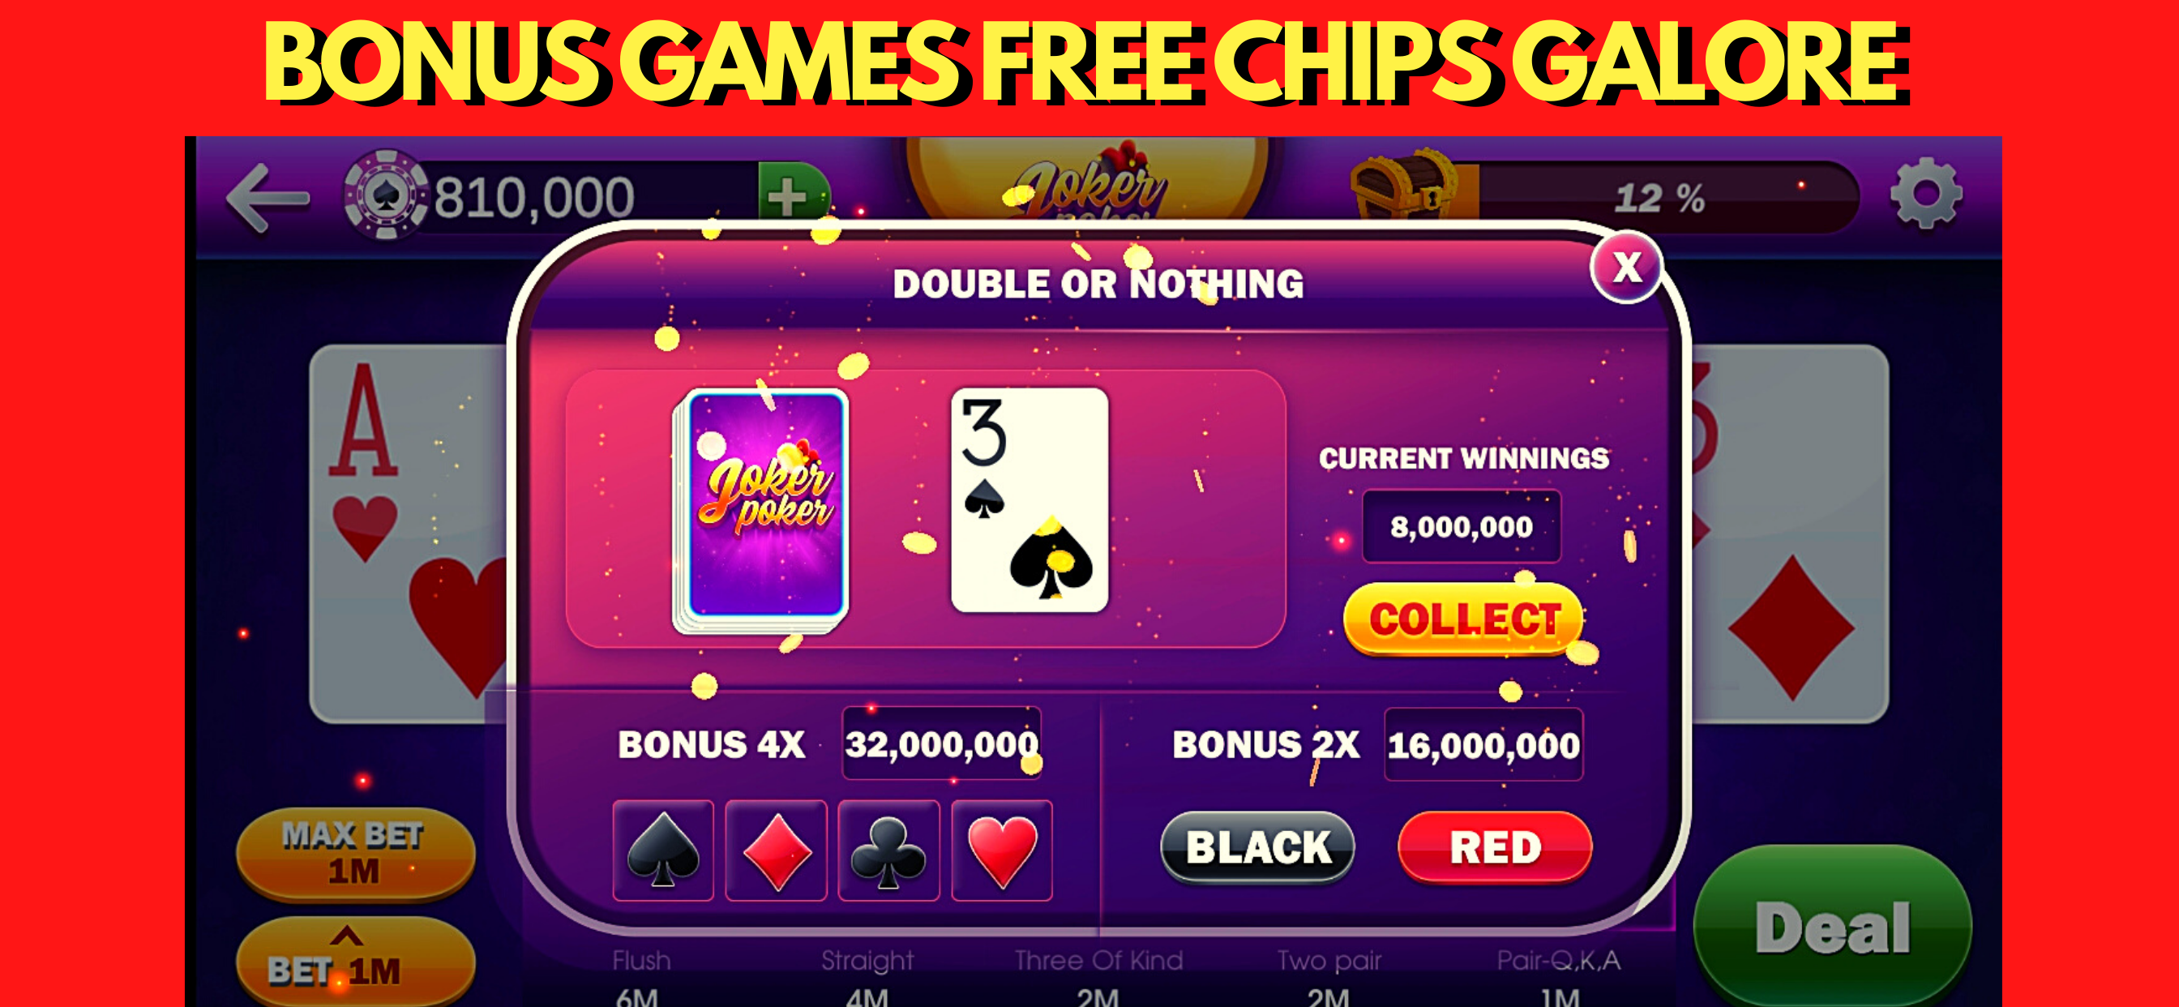Tap the Joker Poker card deck
The width and height of the screenshot is (2179, 1007).
[x=761, y=510]
